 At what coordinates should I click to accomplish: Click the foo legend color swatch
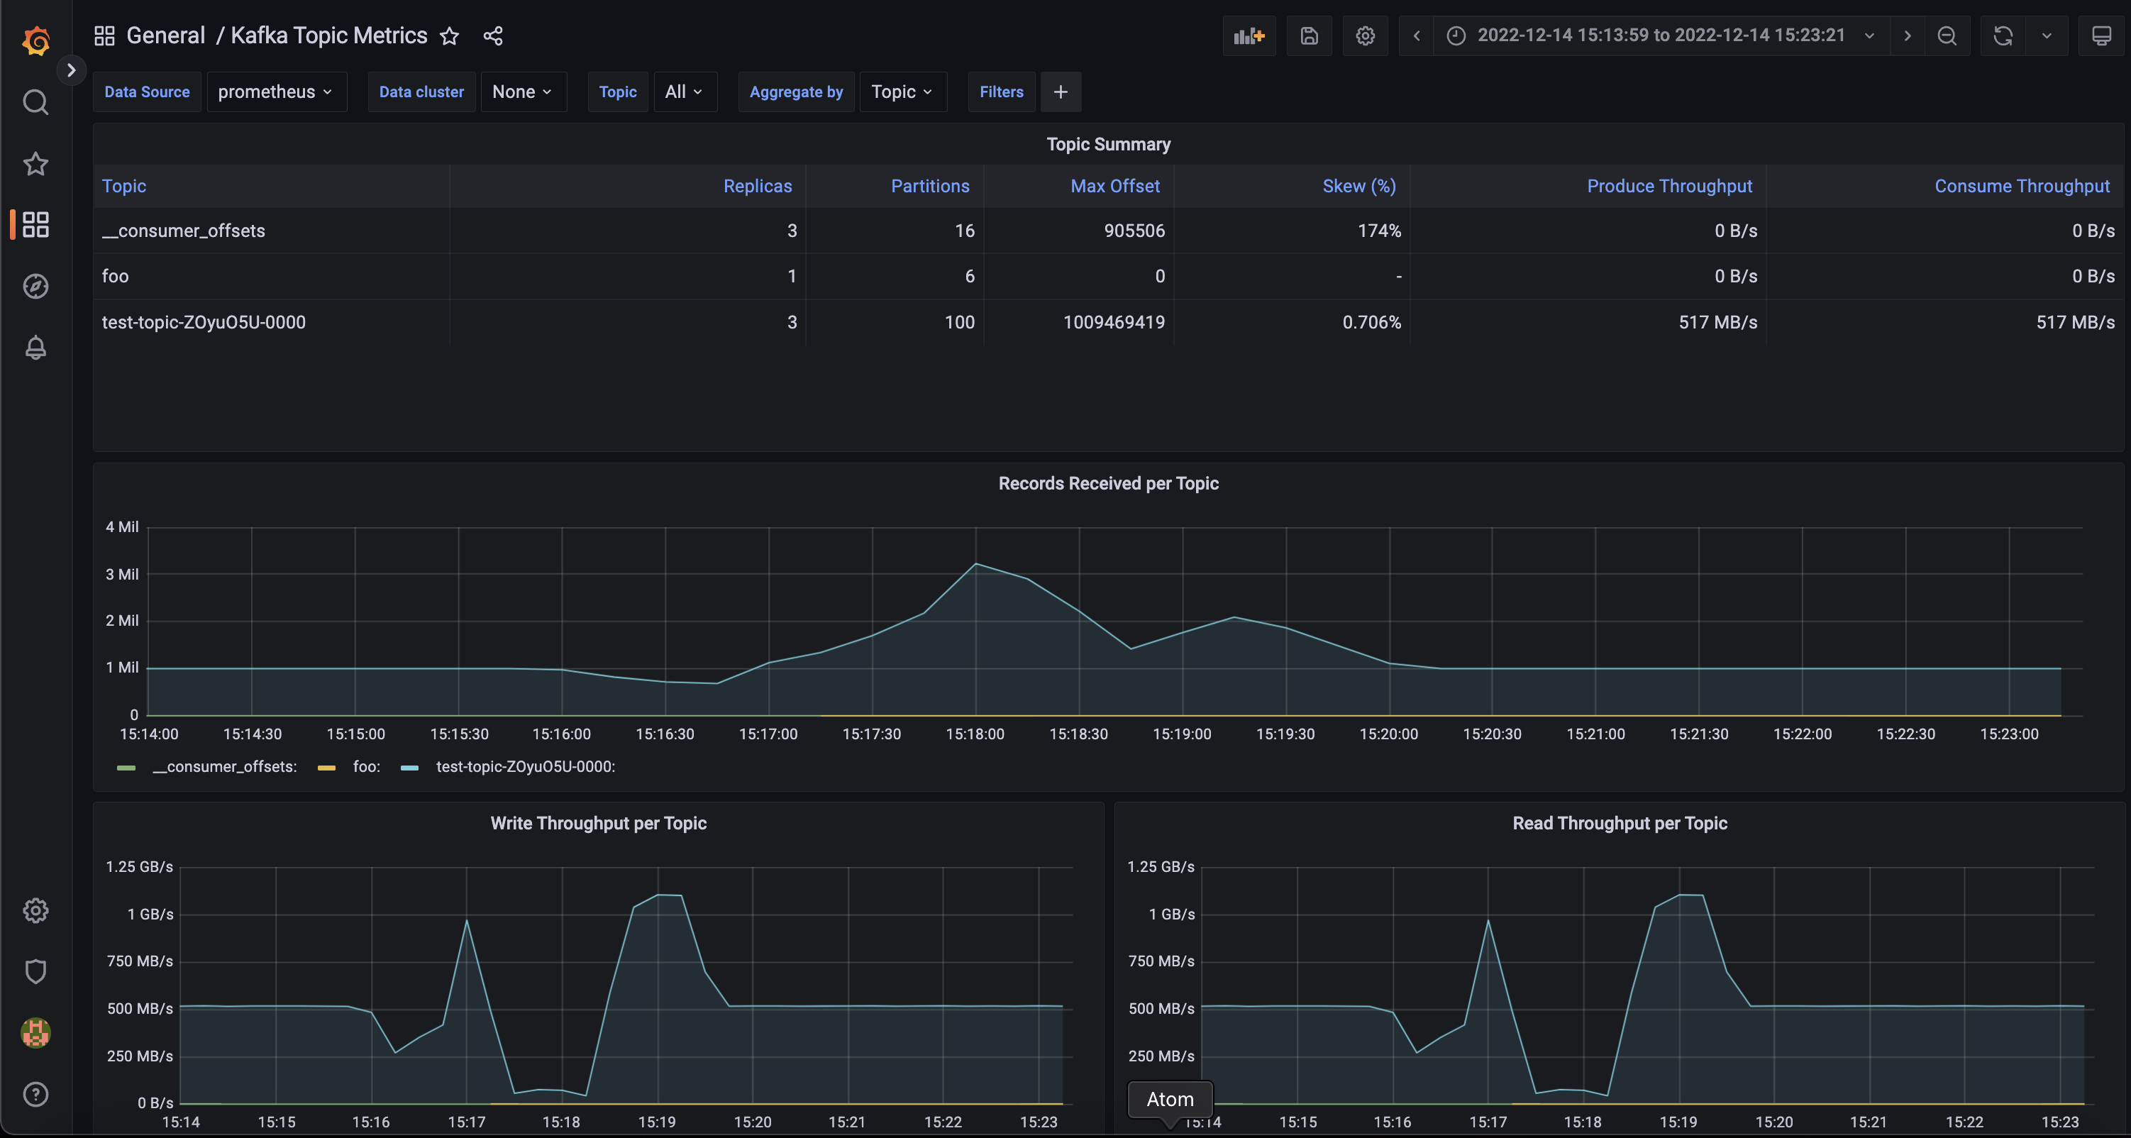point(327,767)
